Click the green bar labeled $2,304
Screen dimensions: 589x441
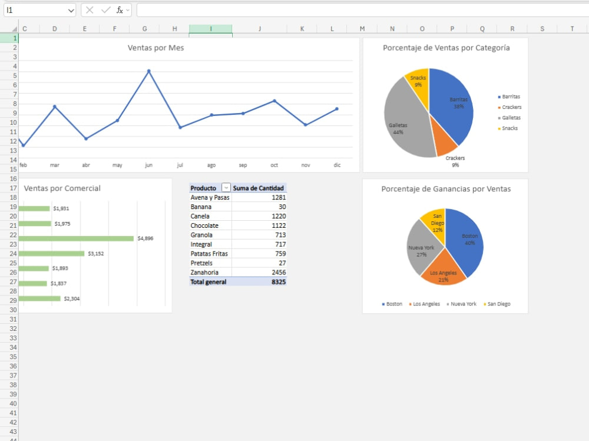[39, 299]
